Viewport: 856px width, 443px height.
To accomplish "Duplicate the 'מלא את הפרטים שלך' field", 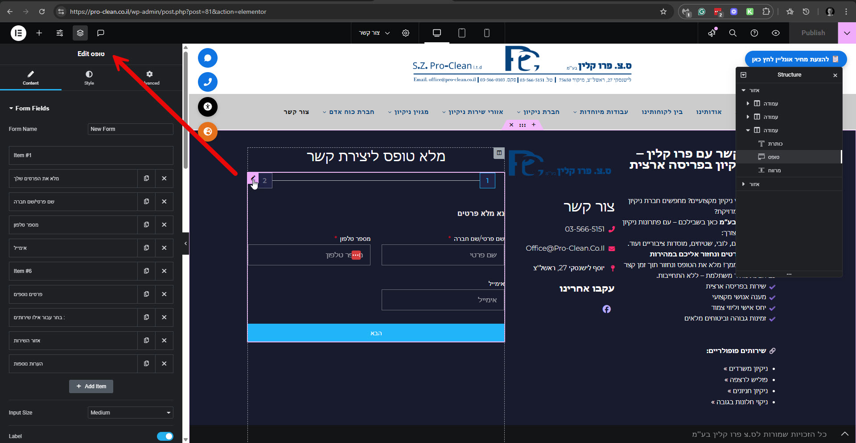I will [x=146, y=179].
